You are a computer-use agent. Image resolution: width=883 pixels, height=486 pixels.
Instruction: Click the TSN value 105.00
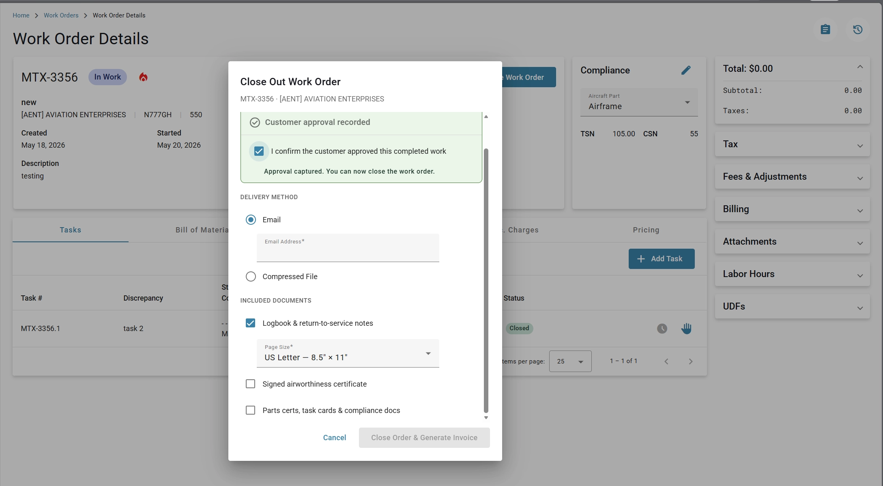tap(623, 134)
